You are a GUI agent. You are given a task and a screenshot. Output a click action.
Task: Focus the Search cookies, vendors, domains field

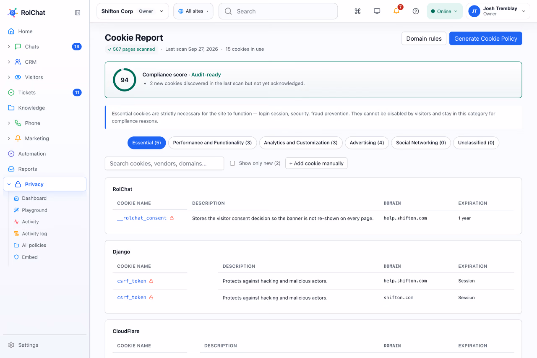click(164, 163)
